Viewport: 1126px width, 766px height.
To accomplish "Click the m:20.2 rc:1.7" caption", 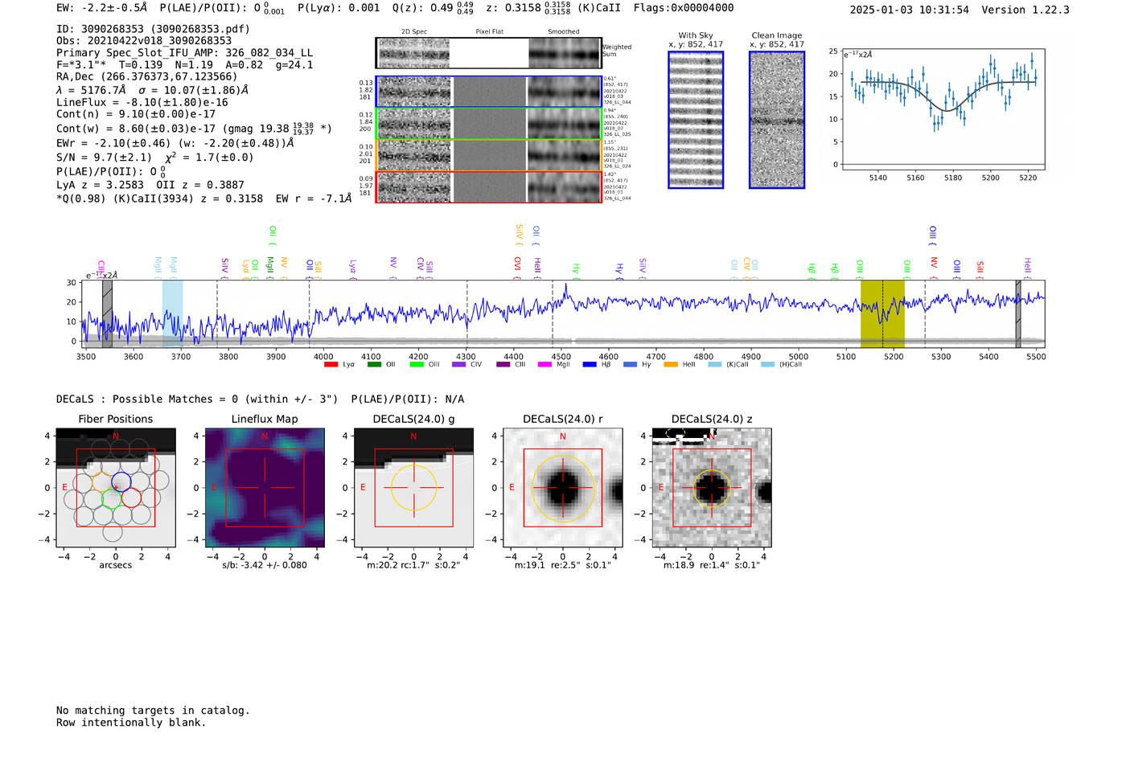I will 413,565.
